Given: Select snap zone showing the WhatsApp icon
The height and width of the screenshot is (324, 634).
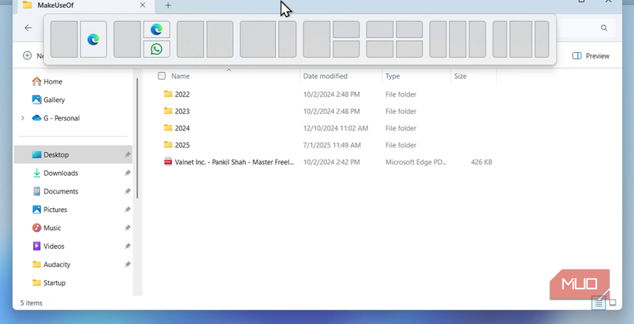Looking at the screenshot, I should tap(157, 49).
